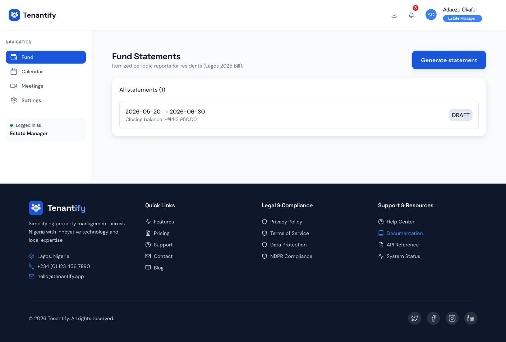
Task: Open the Privacy Policy link
Action: (x=286, y=222)
